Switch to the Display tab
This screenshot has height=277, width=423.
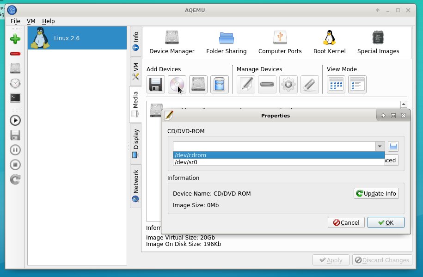135,143
